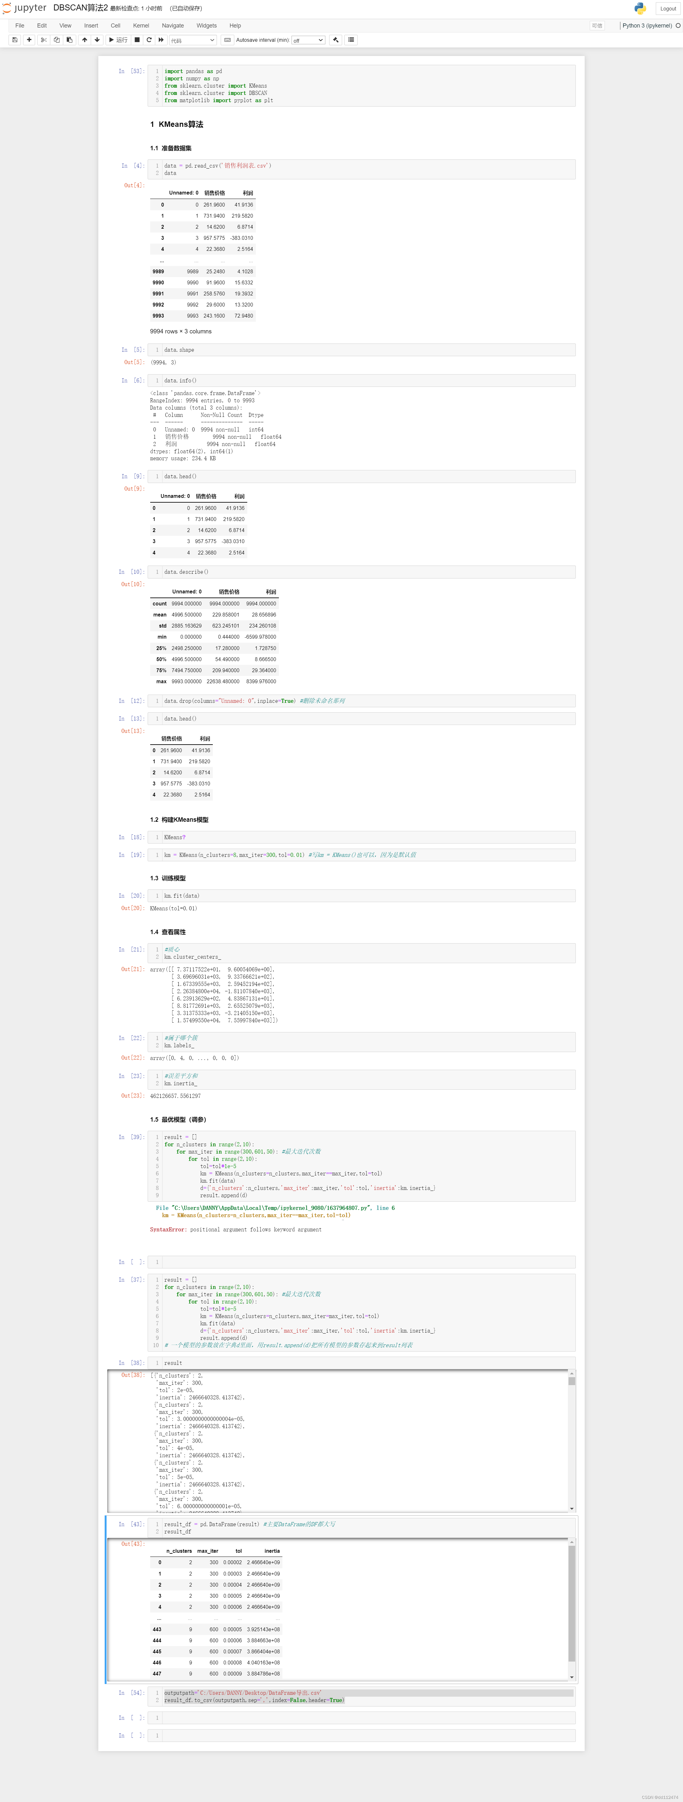Click the scrollbar thumb of Out[43] output
Screen dimensions: 683x1802
(x=572, y=1603)
